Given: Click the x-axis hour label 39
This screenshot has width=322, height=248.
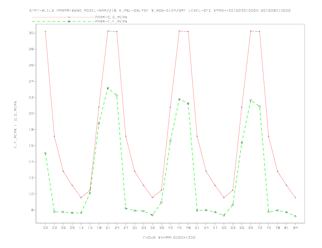Looking at the screenshot, I should tap(161, 228).
